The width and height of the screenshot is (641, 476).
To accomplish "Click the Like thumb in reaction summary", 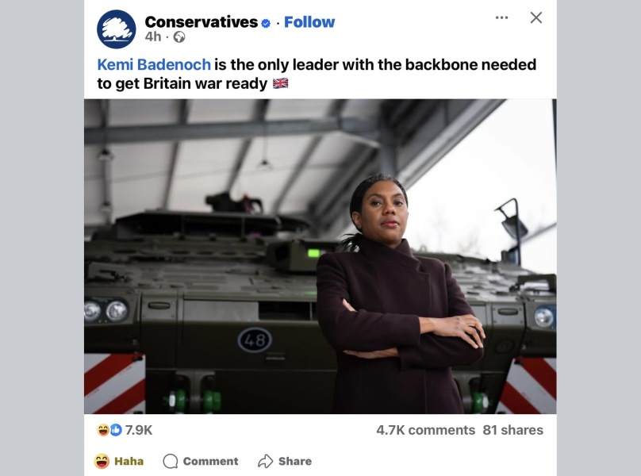I will pyautogui.click(x=116, y=430).
